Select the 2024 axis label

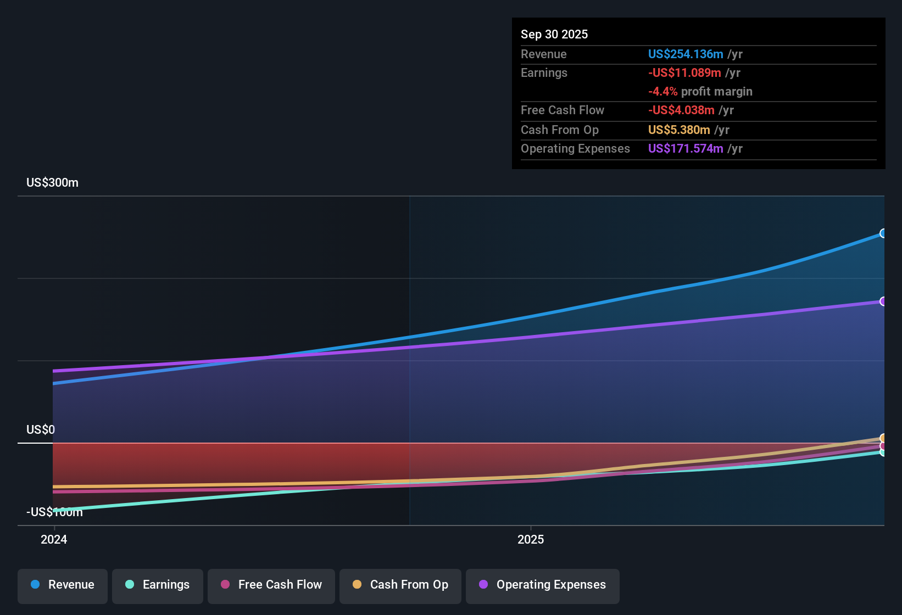(53, 539)
